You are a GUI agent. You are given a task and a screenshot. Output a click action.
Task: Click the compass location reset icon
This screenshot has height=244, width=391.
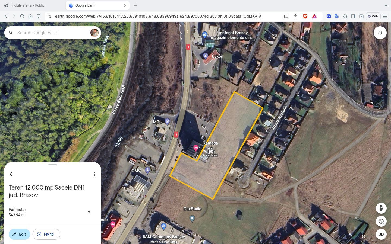coord(381,221)
